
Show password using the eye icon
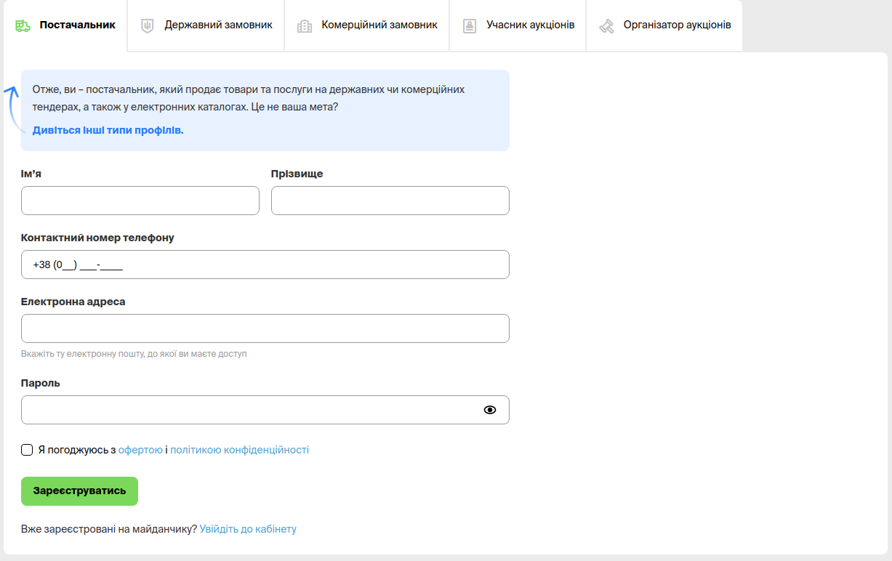coord(490,410)
